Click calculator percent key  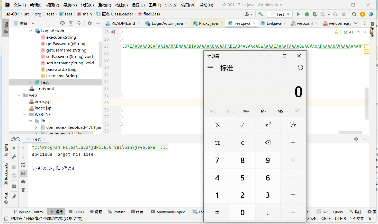point(217,125)
